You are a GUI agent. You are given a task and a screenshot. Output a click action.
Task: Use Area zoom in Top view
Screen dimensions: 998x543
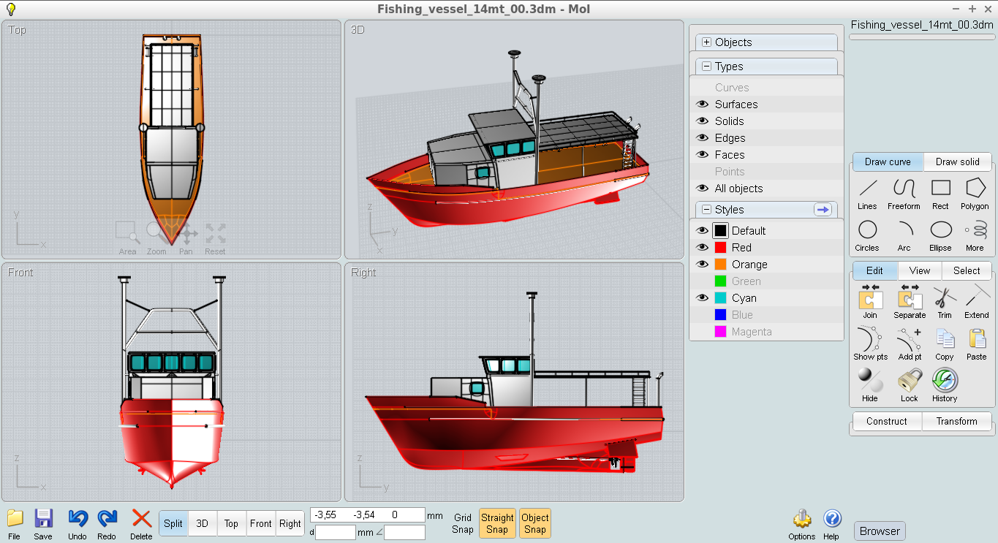128,238
